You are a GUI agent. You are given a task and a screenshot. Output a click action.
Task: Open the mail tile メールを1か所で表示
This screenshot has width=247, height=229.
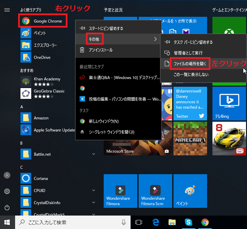pos(184,25)
